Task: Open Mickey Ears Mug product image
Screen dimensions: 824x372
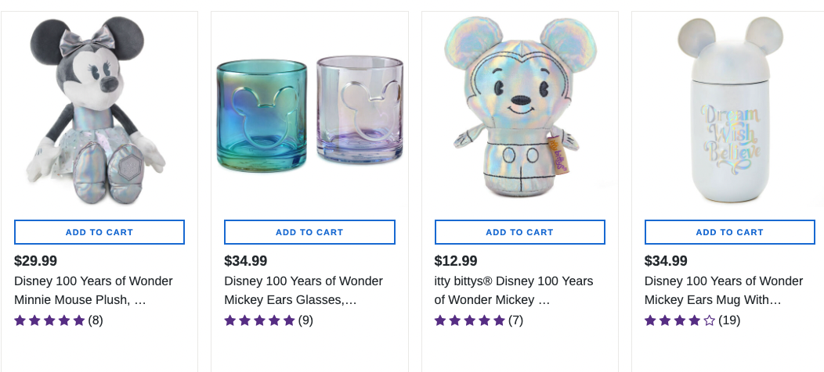Action: (x=729, y=109)
